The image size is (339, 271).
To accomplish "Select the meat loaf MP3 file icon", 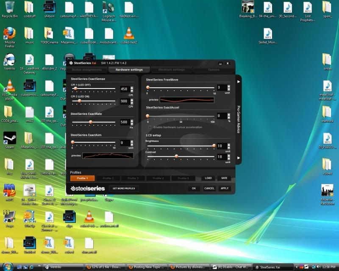I will [x=327, y=90].
